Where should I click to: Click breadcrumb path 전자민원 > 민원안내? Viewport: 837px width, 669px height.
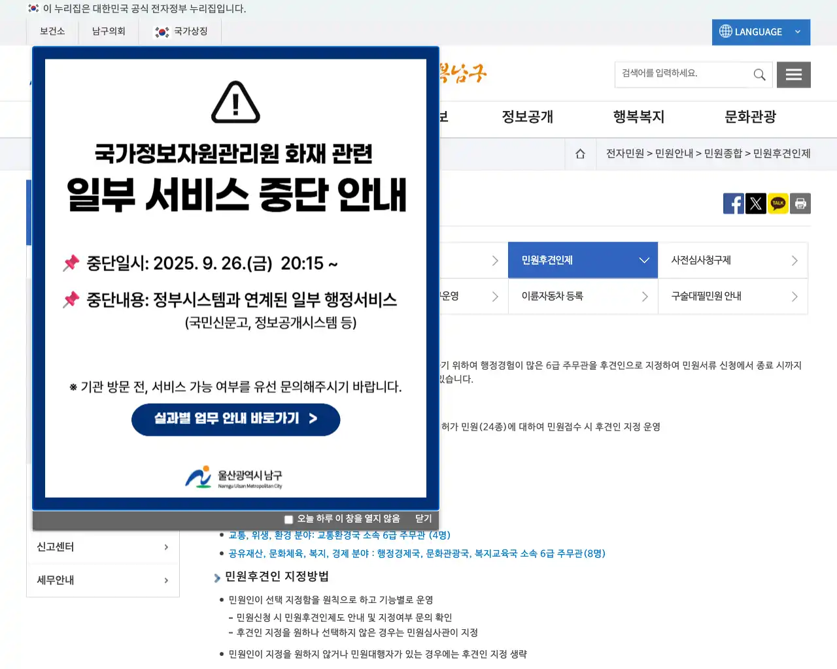coord(649,154)
